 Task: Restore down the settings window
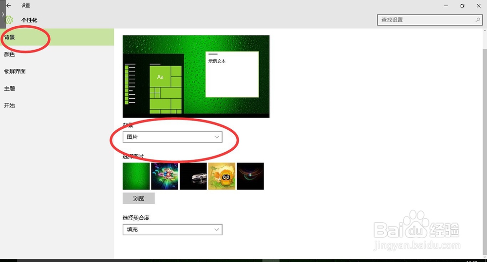[x=462, y=5]
